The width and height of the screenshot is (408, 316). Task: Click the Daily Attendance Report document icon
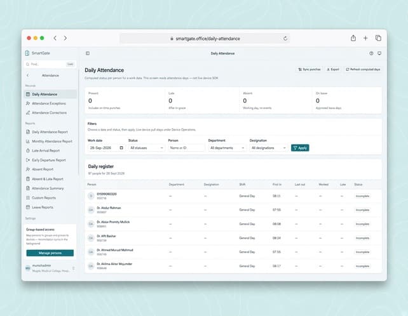tap(28, 132)
